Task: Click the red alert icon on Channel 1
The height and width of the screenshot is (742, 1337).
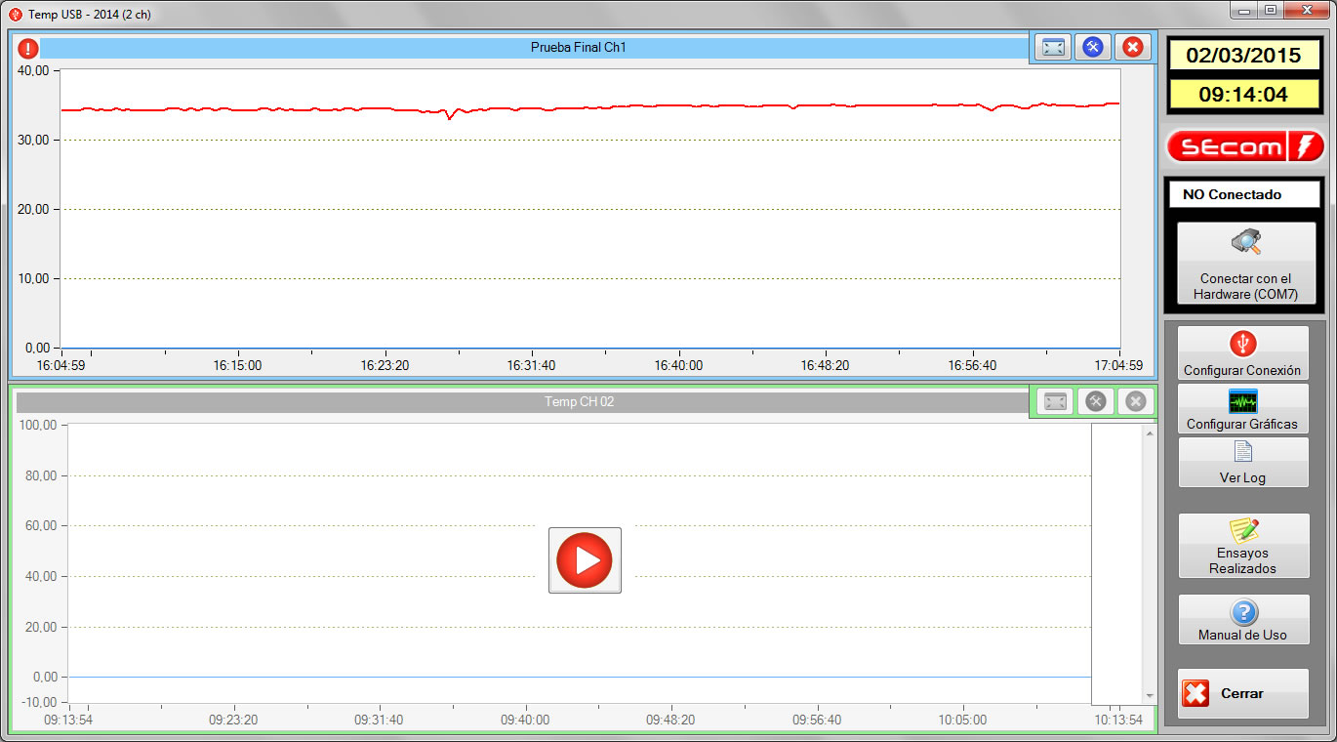Action: click(28, 48)
